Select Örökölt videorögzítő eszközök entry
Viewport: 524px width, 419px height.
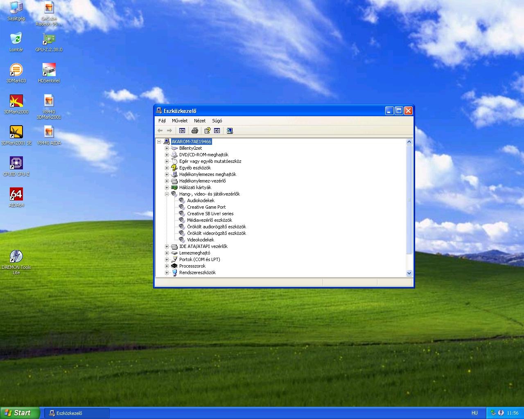(x=217, y=233)
